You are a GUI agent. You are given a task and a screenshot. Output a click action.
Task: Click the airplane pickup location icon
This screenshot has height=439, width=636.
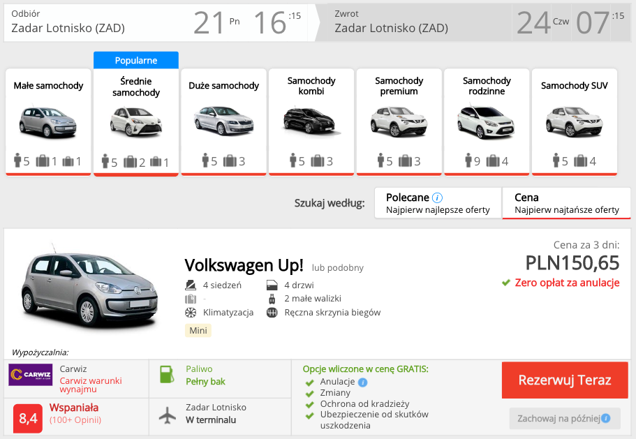167,415
